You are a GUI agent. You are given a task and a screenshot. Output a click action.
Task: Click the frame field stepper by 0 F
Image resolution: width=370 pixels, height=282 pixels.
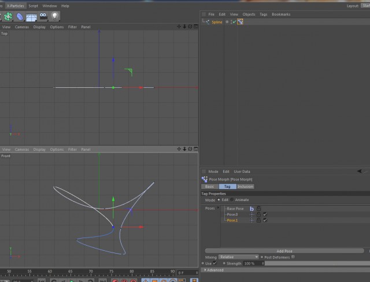pyautogui.click(x=197, y=273)
